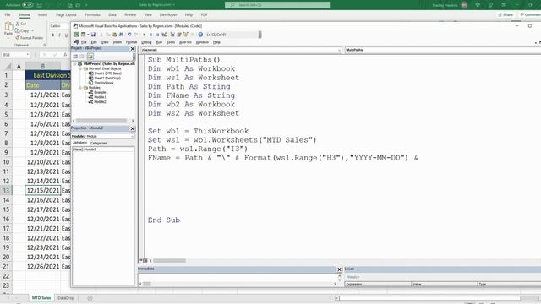
Task: Open the VBA Run menu
Action: [x=159, y=42]
